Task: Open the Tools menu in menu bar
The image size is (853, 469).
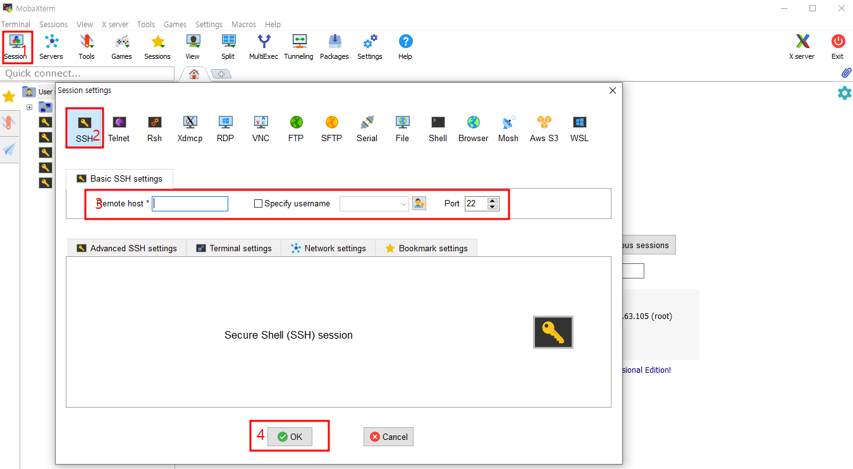Action: click(x=146, y=24)
